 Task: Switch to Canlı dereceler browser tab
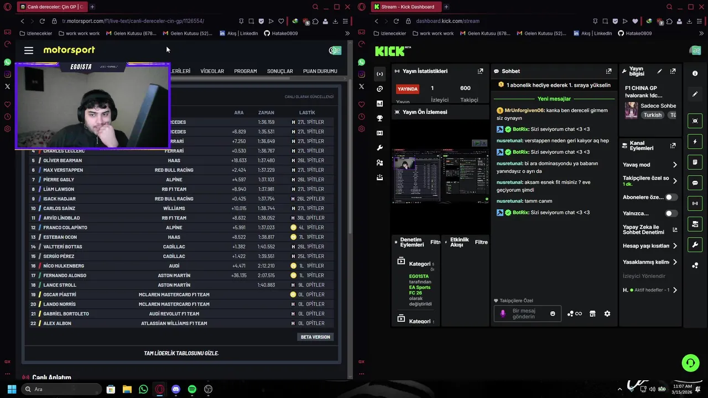pyautogui.click(x=51, y=7)
